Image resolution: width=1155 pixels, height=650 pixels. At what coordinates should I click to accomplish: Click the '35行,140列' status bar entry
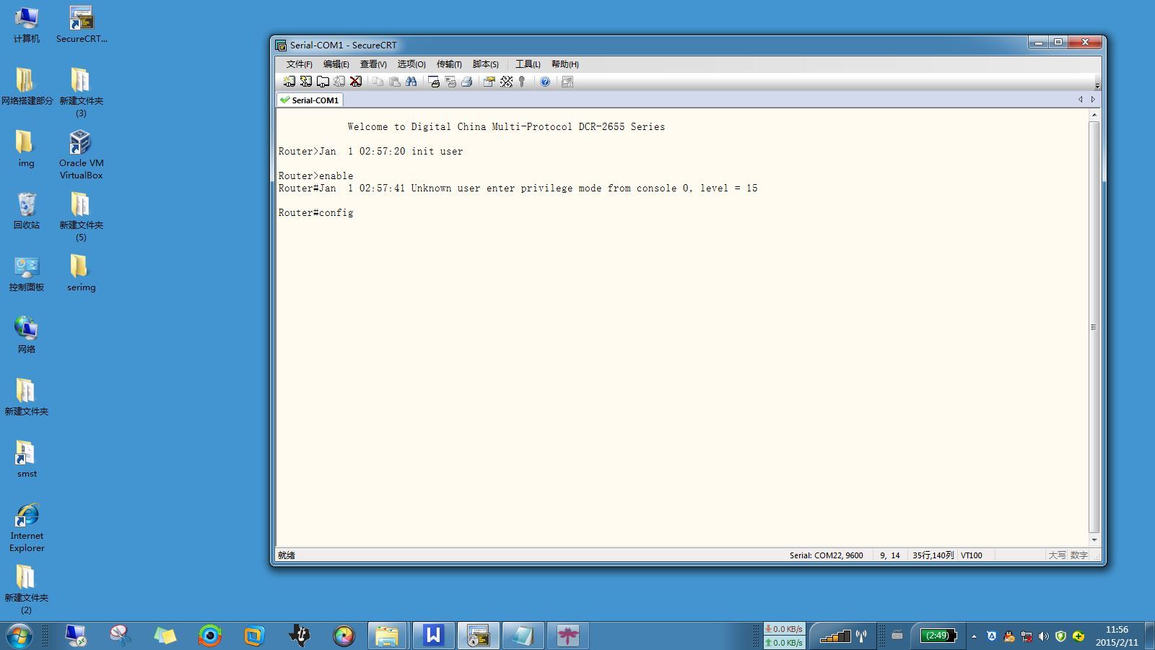click(933, 555)
